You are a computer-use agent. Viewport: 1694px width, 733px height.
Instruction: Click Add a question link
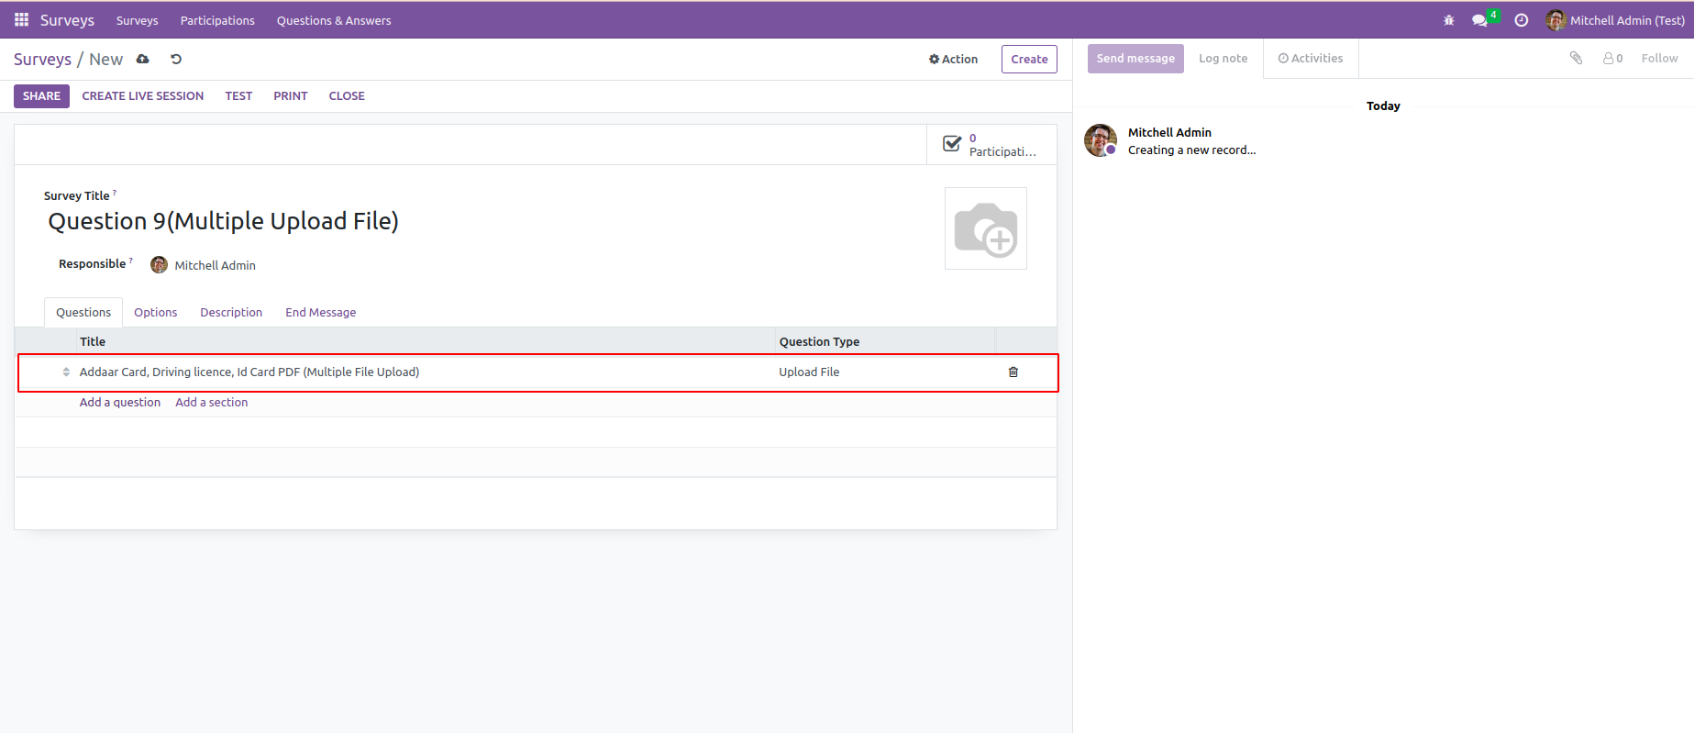120,402
